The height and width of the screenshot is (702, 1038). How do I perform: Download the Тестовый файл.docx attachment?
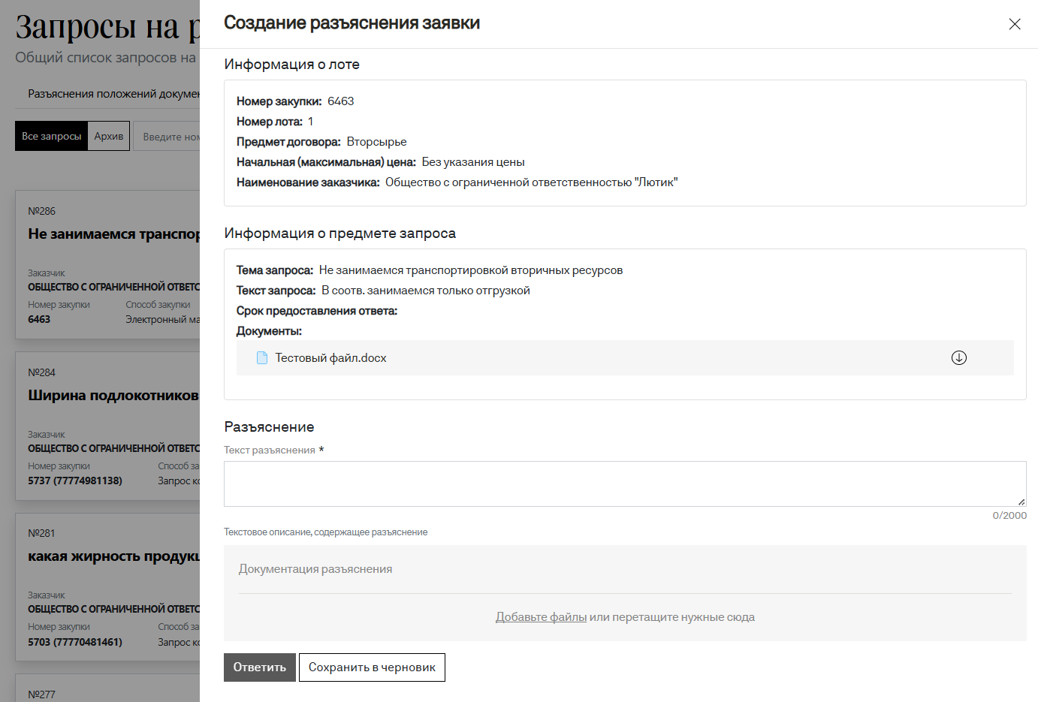pyautogui.click(x=958, y=358)
